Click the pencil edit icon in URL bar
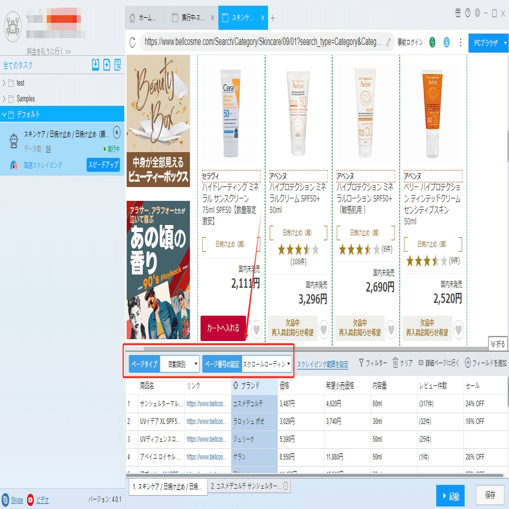 pyautogui.click(x=389, y=42)
